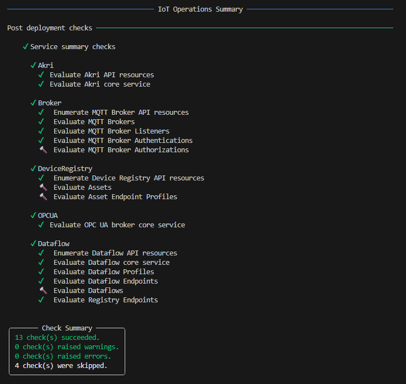The width and height of the screenshot is (406, 384).
Task: Click the hammer icon next to Evaluate Assets
Action: click(x=42, y=188)
